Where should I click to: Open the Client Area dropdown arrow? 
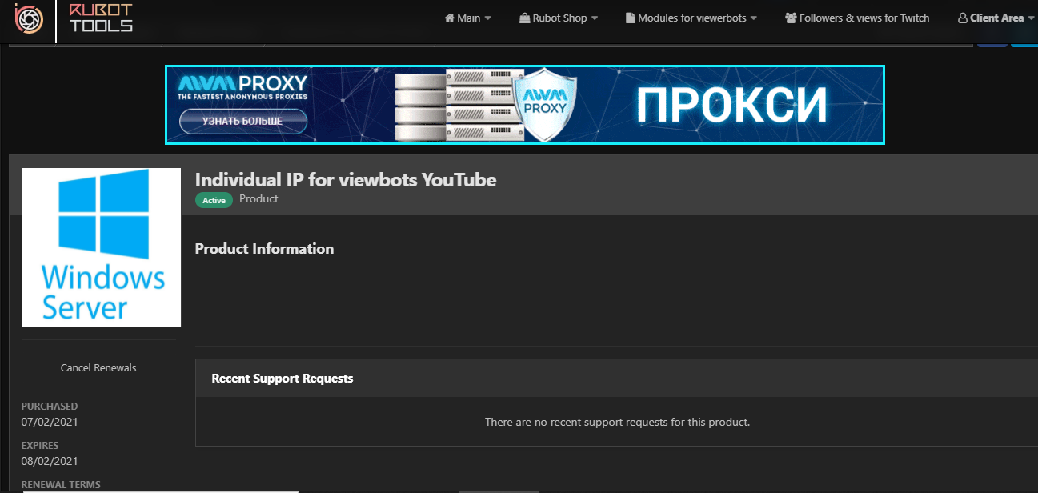coord(1031,18)
